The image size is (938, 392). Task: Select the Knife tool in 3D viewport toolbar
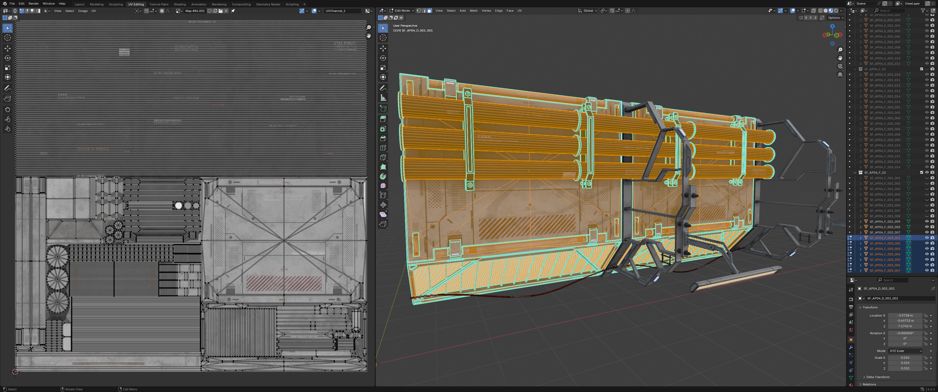(383, 157)
